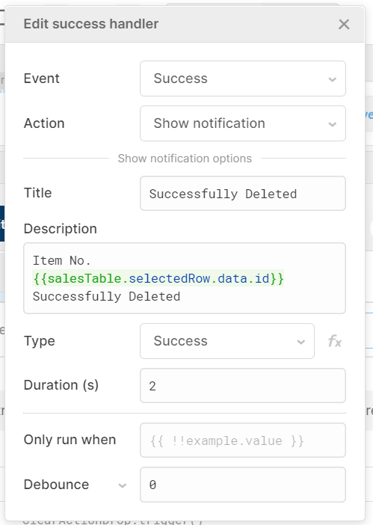The image size is (373, 525).
Task: Toggle the fx expression mode for Type
Action: (x=335, y=341)
